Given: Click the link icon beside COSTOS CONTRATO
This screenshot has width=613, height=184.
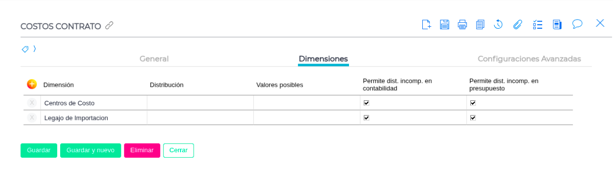Looking at the screenshot, I should (109, 25).
